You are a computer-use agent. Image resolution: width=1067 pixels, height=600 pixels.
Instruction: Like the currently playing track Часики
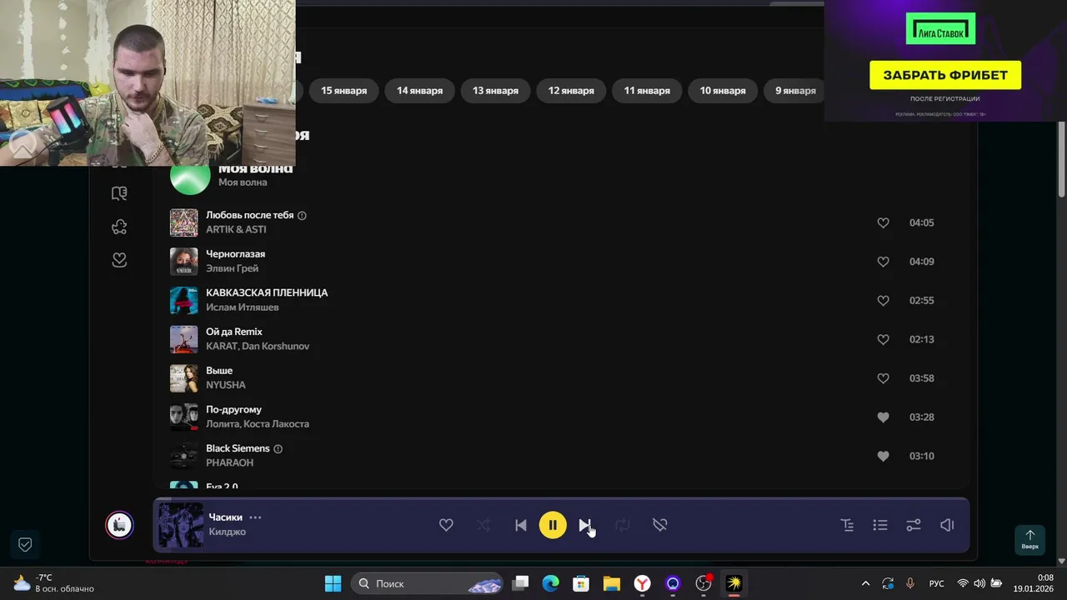446,525
